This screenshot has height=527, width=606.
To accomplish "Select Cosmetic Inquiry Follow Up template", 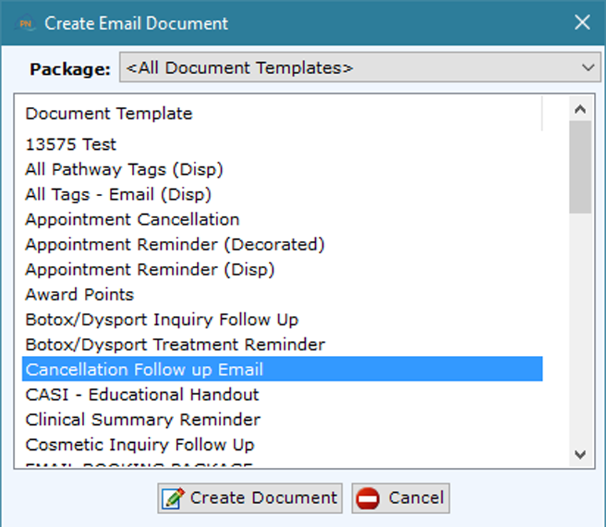I will pos(140,444).
